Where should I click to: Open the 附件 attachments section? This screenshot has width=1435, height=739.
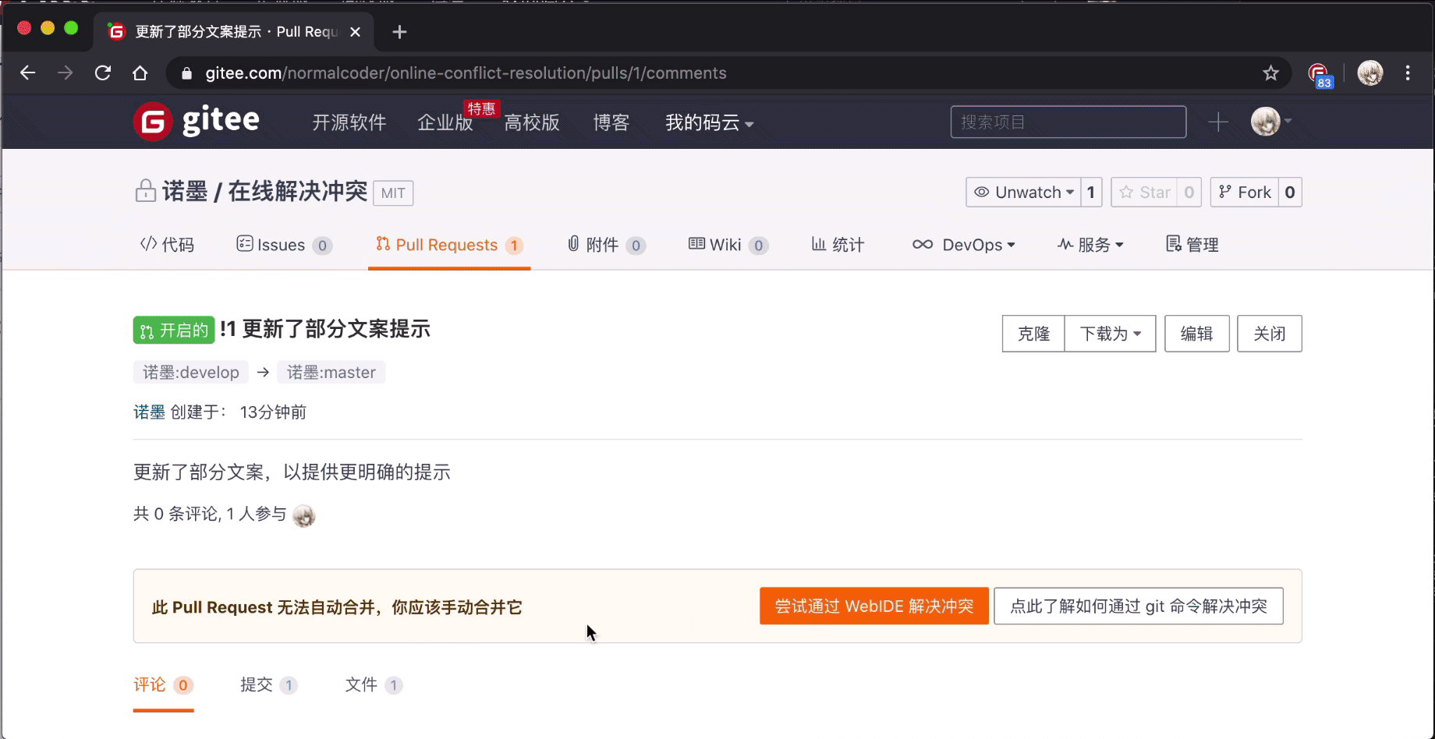pyautogui.click(x=601, y=245)
